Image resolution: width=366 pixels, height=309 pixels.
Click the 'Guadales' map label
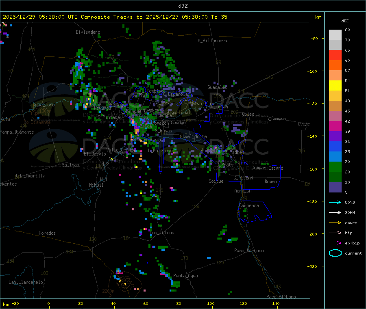click(217, 87)
